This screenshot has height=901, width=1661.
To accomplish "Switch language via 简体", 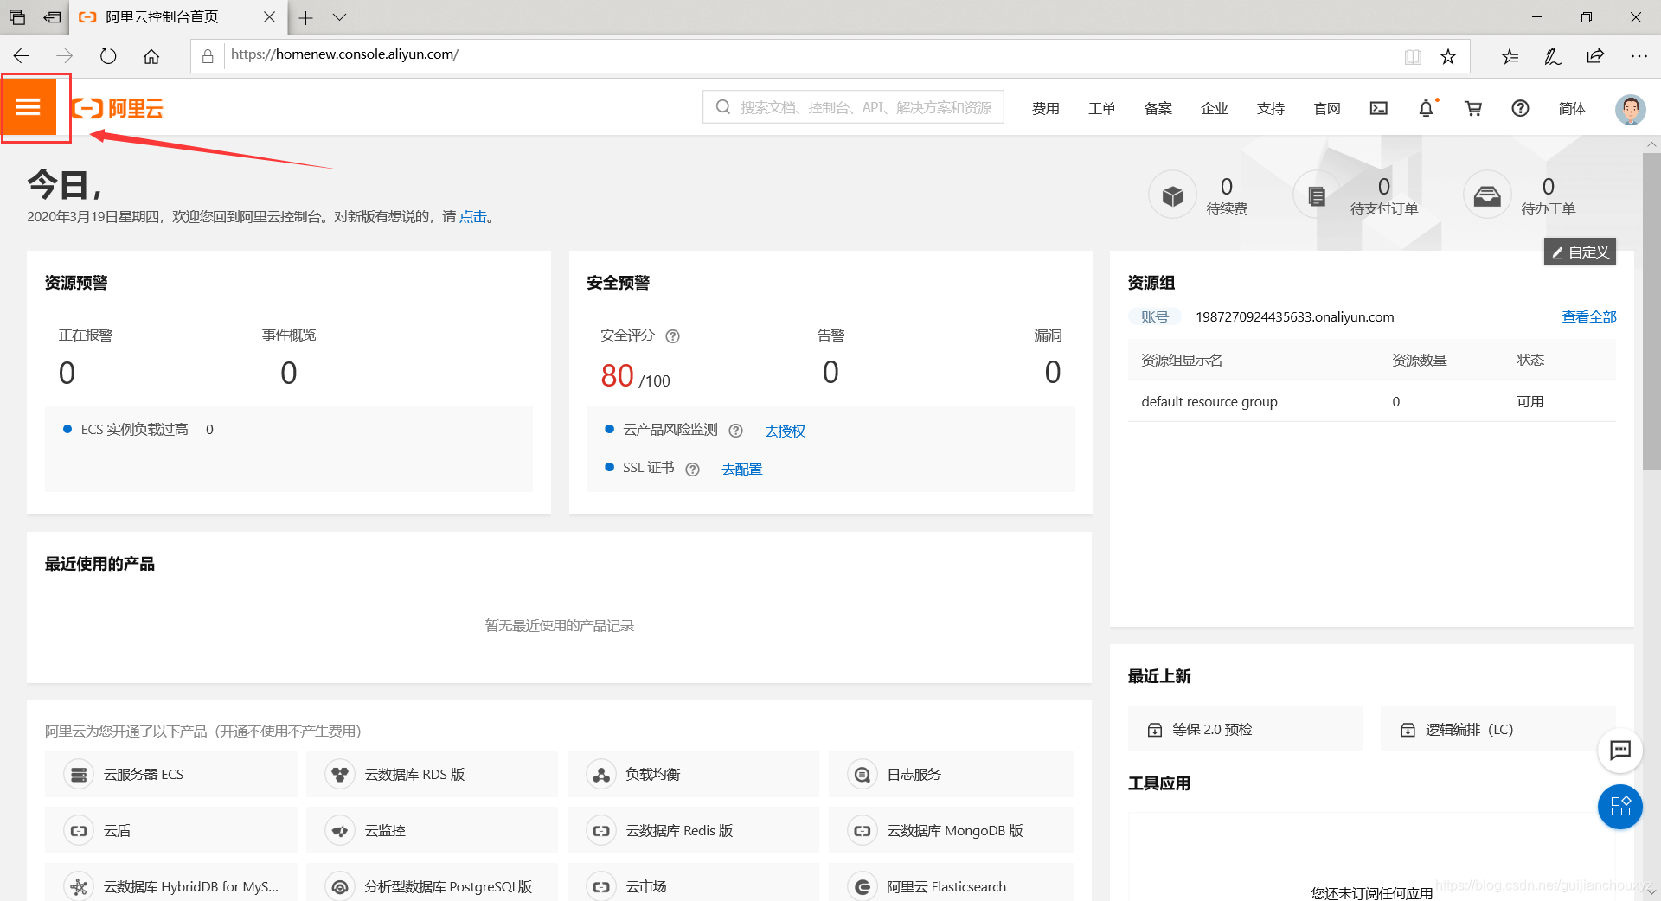I will [x=1572, y=108].
